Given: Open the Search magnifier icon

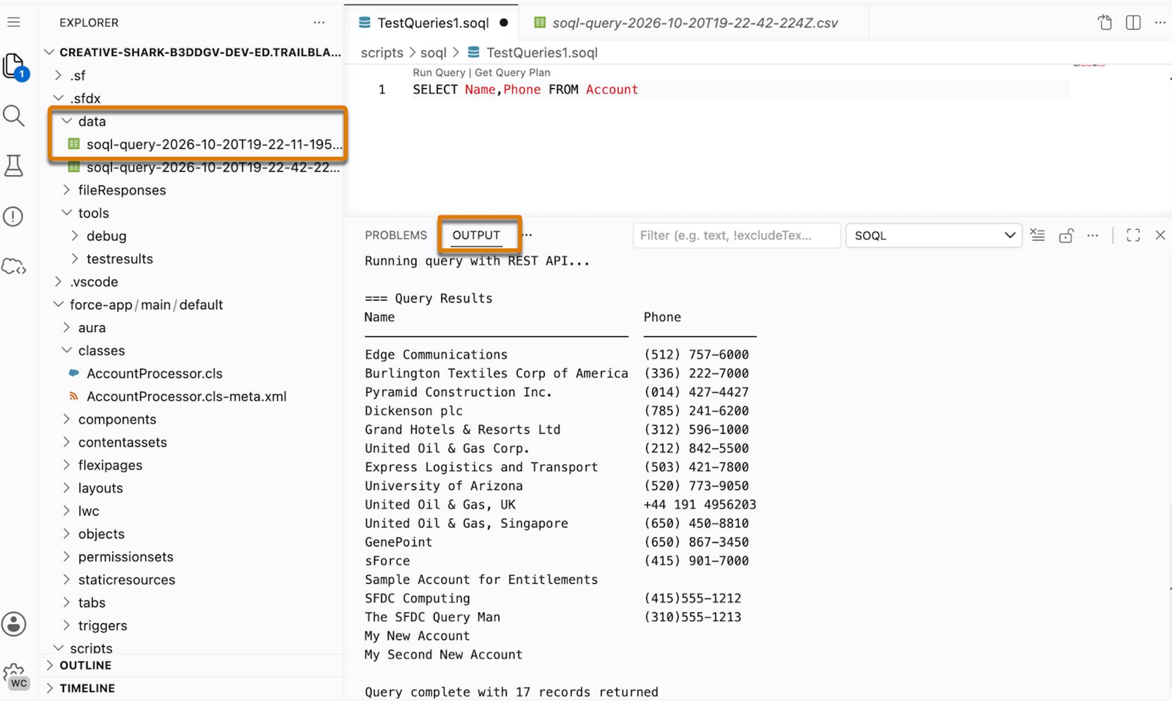Looking at the screenshot, I should point(14,116).
